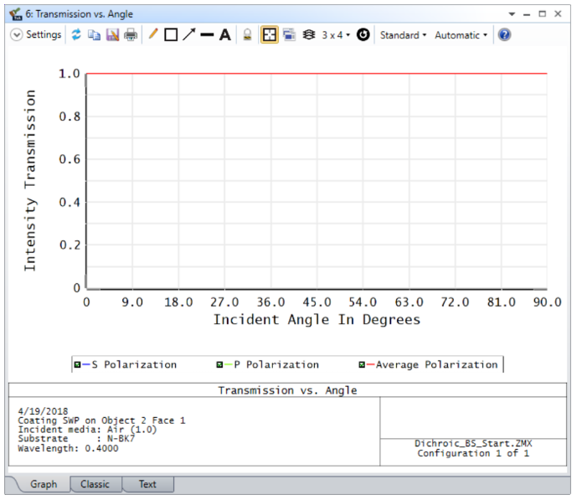Viewport: 577px width, 500px height.
Task: Open the help icon in toolbar
Action: pyautogui.click(x=504, y=35)
